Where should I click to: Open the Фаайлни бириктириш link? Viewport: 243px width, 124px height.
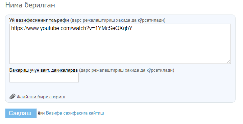pos(41,97)
